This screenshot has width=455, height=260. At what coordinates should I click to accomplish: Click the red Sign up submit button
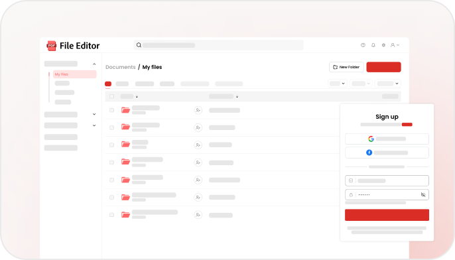click(387, 215)
